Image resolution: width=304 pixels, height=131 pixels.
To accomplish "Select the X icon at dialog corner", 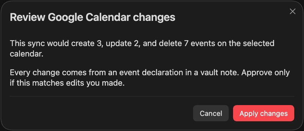I will [x=292, y=12].
